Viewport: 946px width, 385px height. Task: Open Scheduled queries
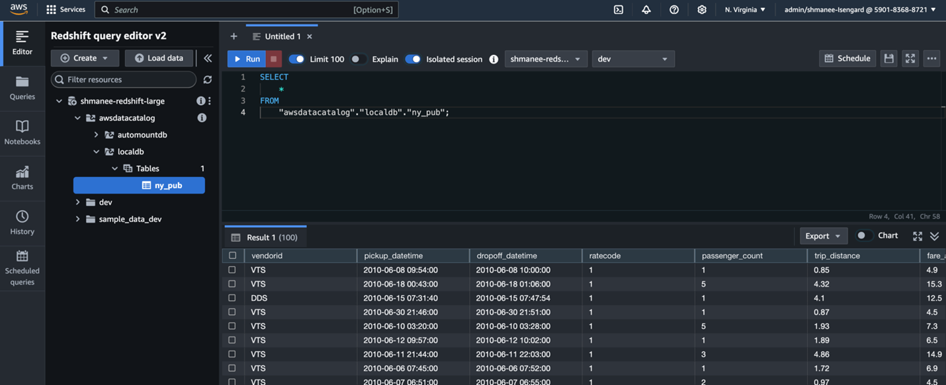(x=22, y=266)
